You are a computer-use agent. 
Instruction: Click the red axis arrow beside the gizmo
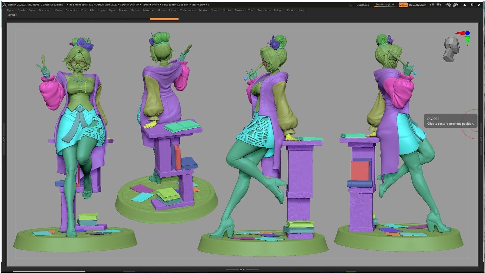coord(460,33)
